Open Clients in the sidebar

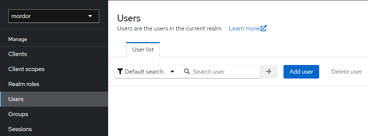click(54, 54)
